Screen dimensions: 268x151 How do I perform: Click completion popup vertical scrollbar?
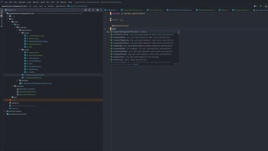pos(178,32)
